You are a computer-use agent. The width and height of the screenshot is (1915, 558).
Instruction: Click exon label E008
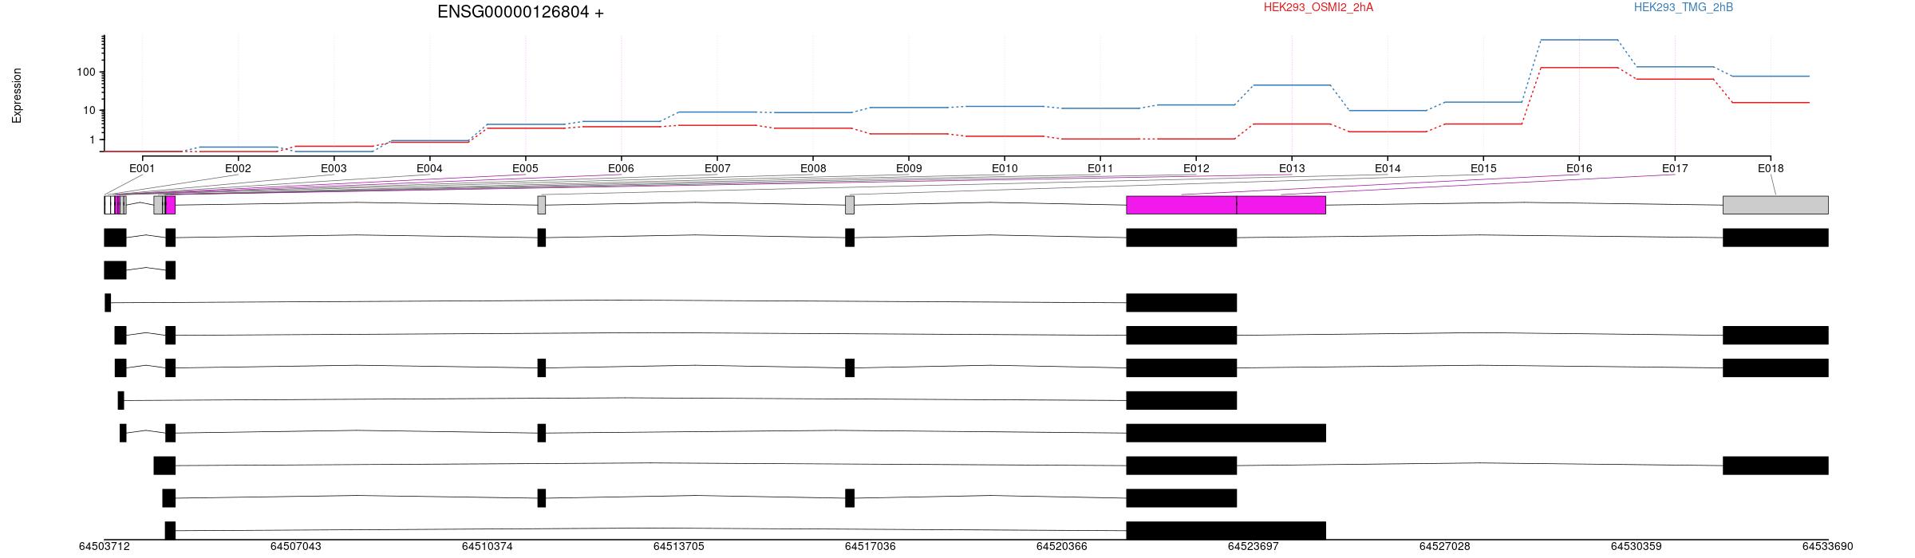pos(813,168)
